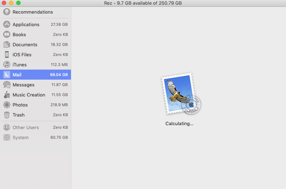Click the Applications A-shaped icon

[x=7, y=24]
